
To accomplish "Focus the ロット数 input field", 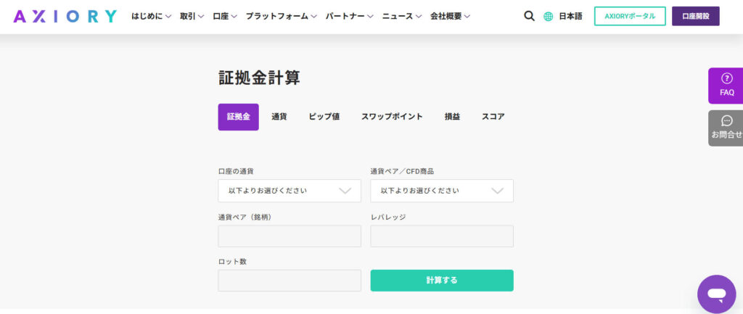I will tap(290, 281).
